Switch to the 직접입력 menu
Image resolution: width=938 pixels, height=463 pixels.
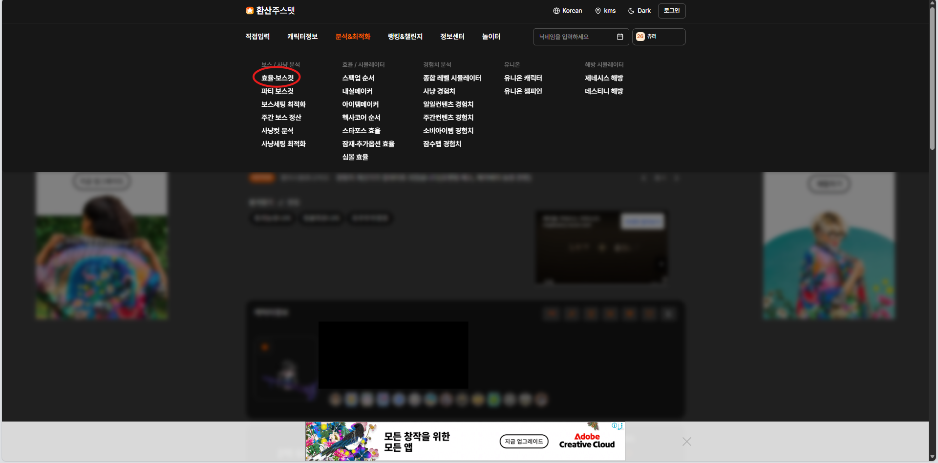coord(257,36)
